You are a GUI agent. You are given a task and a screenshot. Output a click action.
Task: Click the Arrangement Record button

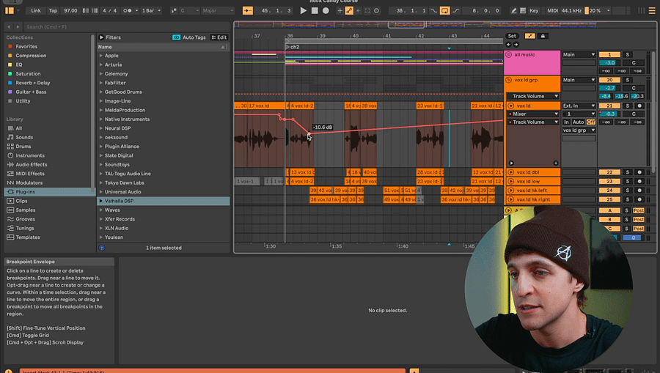[x=326, y=10]
